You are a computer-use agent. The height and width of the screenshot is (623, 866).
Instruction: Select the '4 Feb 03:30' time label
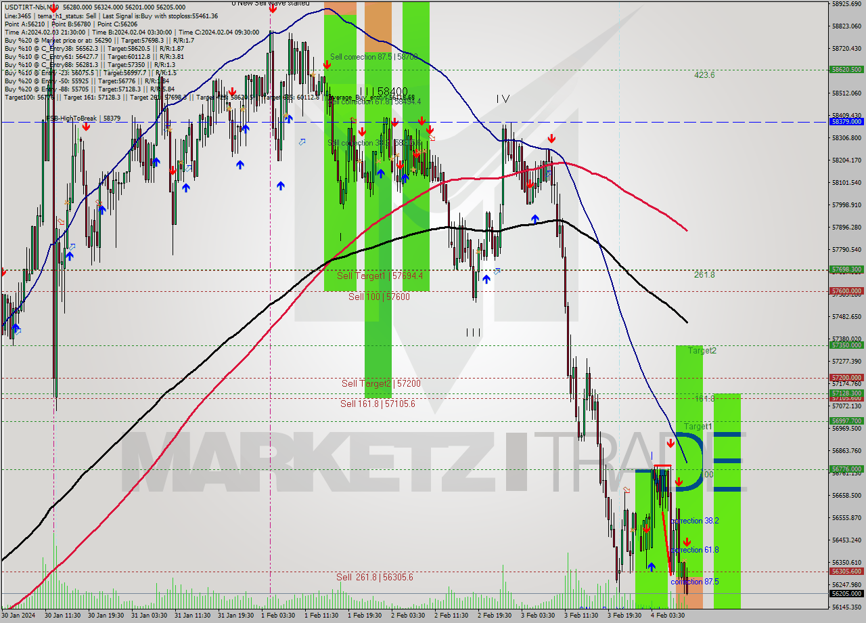coord(668,616)
